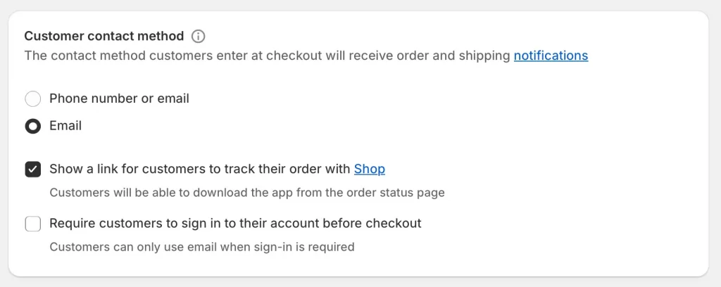This screenshot has width=721, height=287.
Task: Select the Phone number or email radio button
Action: [x=32, y=98]
